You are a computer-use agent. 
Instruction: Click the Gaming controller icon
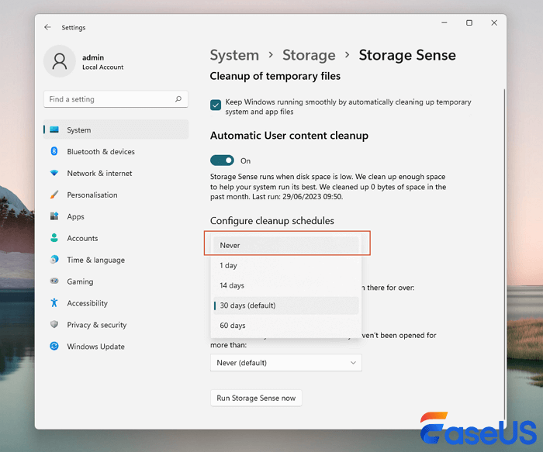pyautogui.click(x=54, y=282)
